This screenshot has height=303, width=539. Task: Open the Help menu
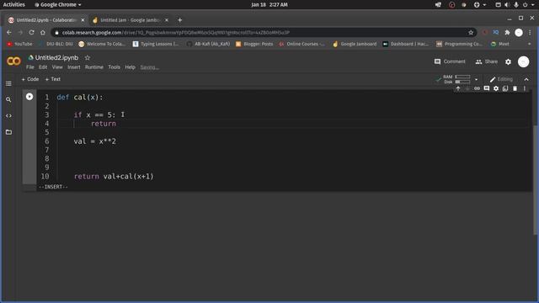130,67
